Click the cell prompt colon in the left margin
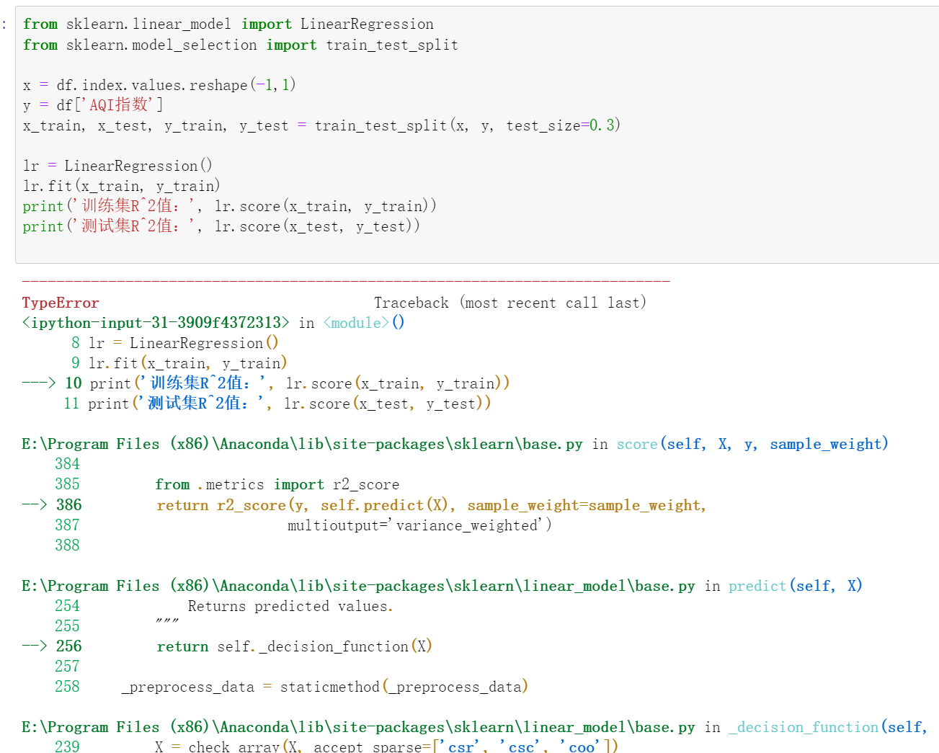939x753 pixels. 5,24
